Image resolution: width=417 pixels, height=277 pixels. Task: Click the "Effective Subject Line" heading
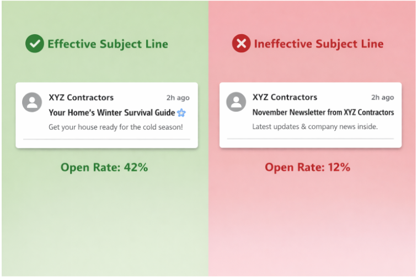108,44
